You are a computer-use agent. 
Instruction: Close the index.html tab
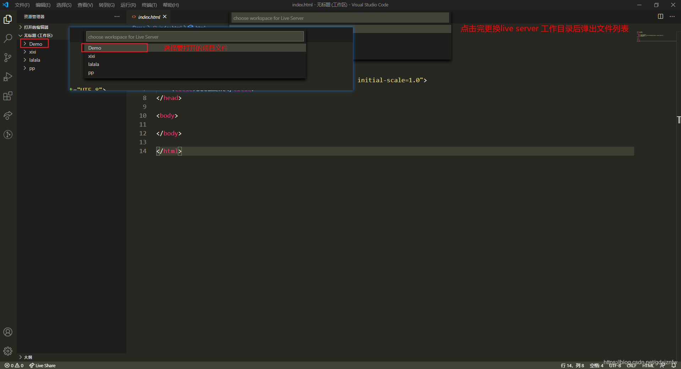(165, 17)
